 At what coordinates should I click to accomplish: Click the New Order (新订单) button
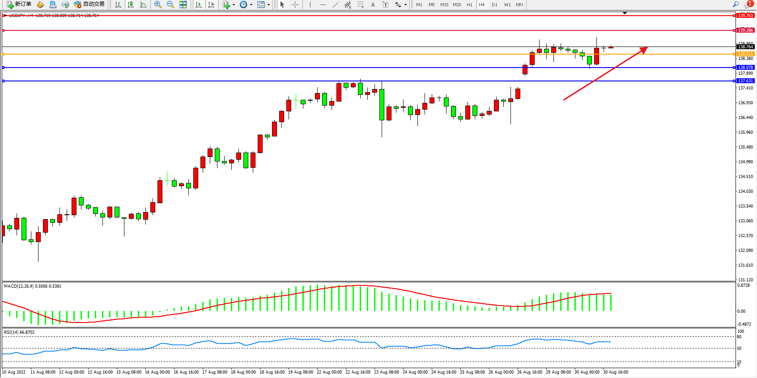[x=19, y=4]
